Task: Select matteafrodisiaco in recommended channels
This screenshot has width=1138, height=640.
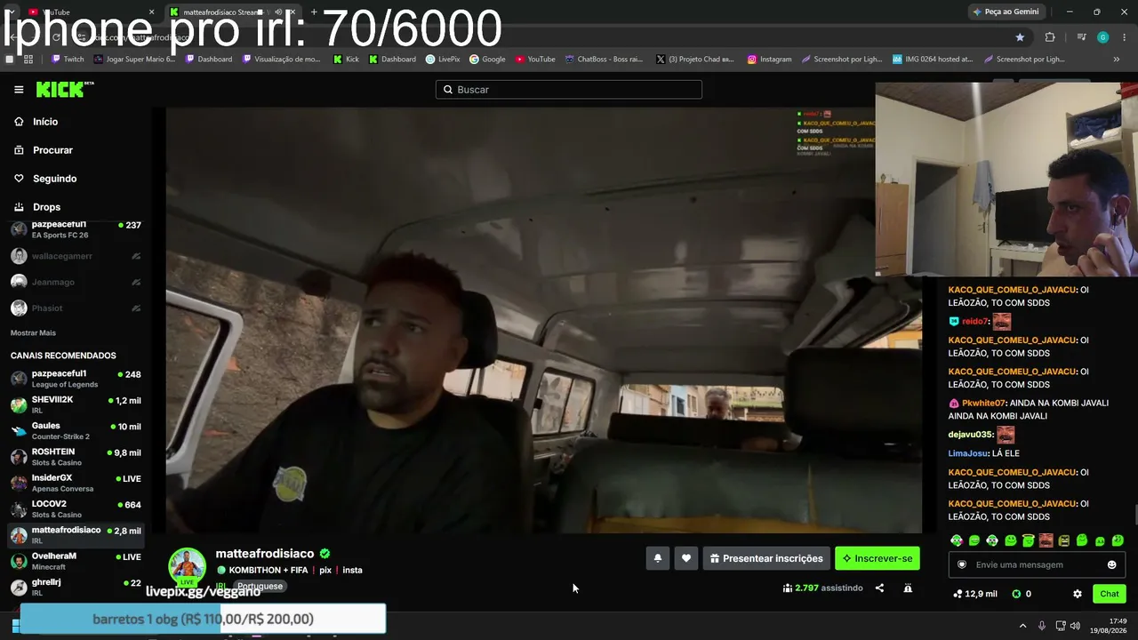Action: click(x=76, y=535)
